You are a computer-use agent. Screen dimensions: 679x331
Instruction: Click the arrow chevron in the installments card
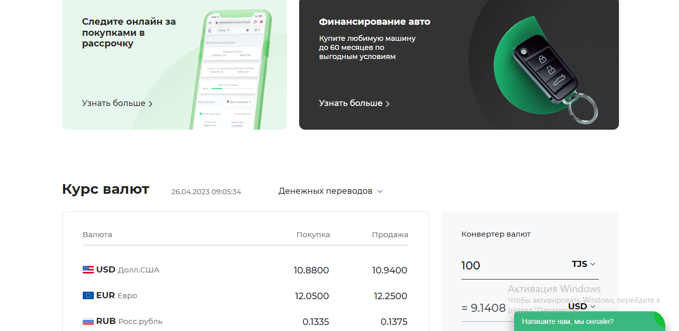coord(150,104)
